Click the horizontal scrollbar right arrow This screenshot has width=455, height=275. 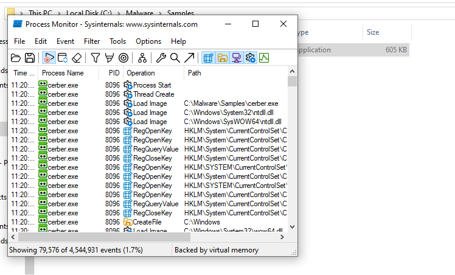282,237
